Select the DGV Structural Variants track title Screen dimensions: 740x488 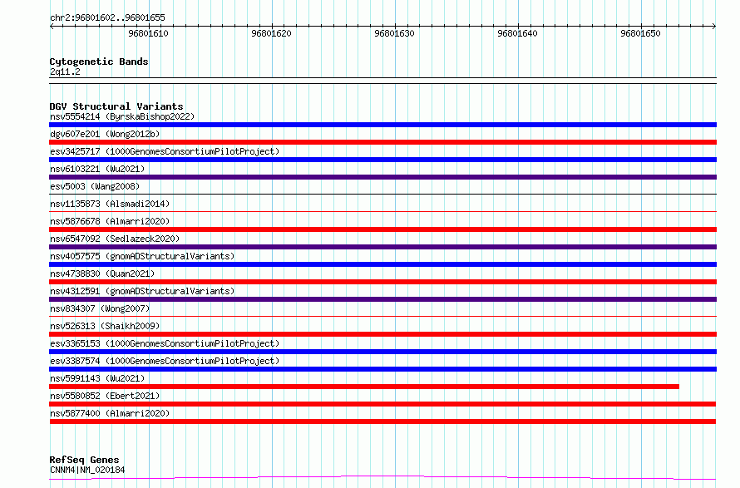[116, 106]
